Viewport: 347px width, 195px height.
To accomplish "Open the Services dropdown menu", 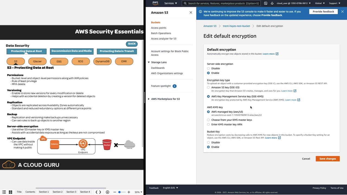I will (x=171, y=3).
